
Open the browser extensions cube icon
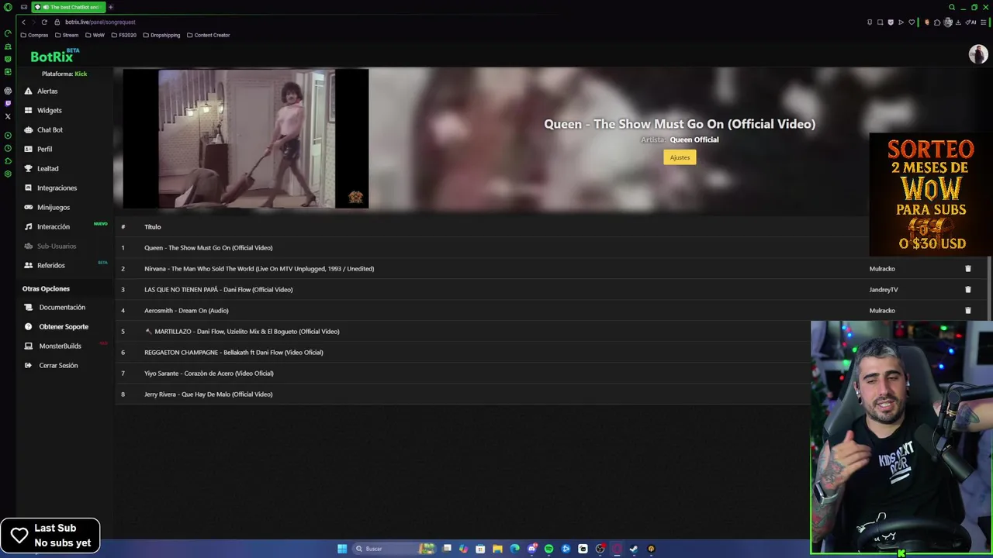937,22
